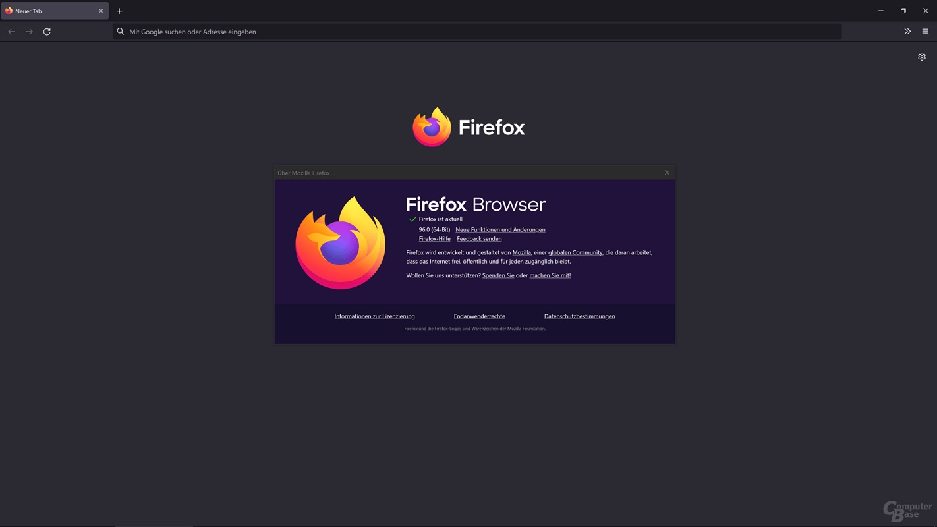Open Neue Funktionen und Änderungen link
Image resolution: width=937 pixels, height=527 pixels.
(500, 230)
